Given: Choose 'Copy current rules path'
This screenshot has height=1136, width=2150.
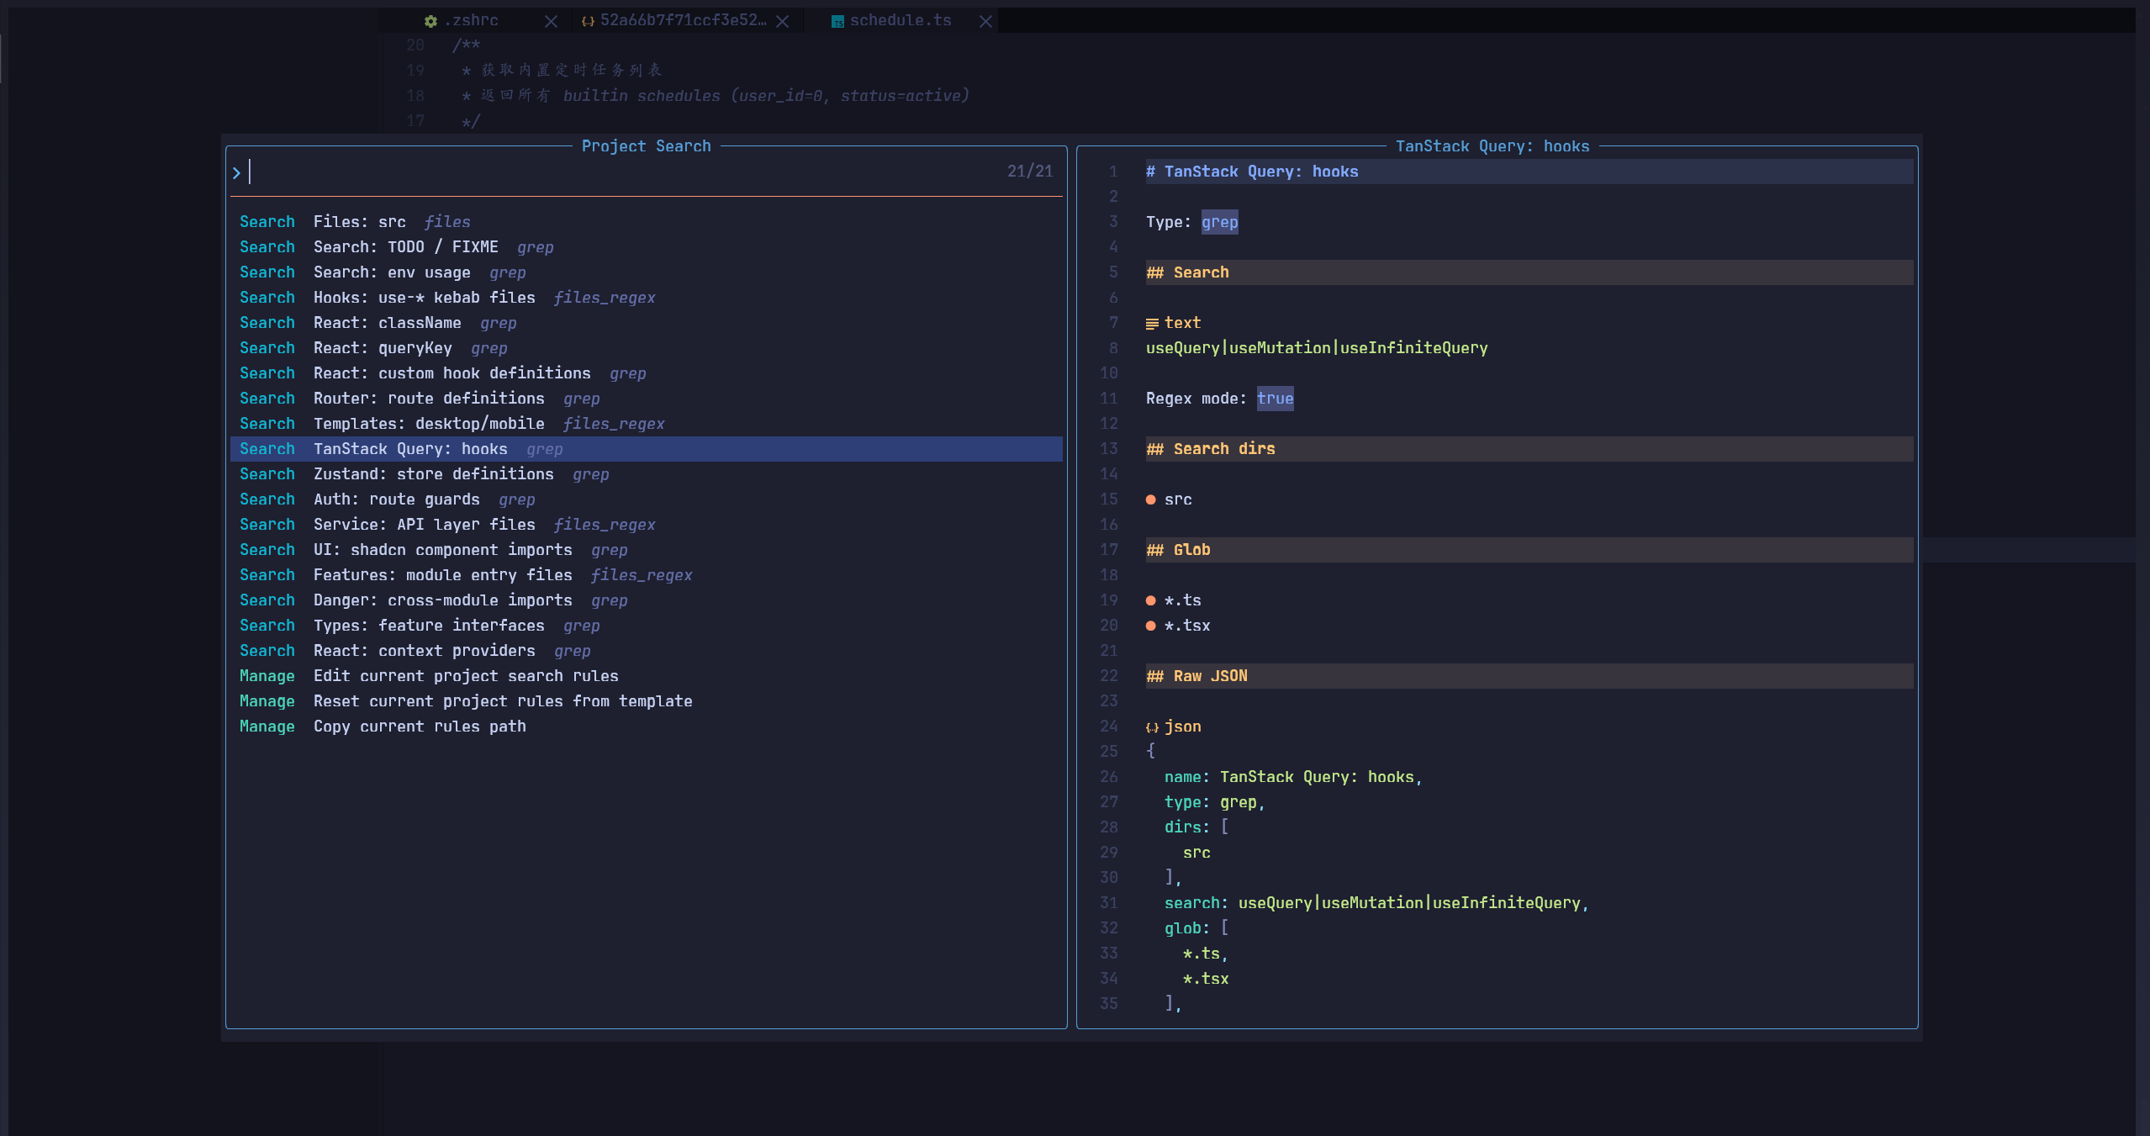Looking at the screenshot, I should 646,727.
